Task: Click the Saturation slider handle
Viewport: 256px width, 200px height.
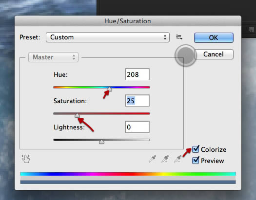Action: pos(77,115)
